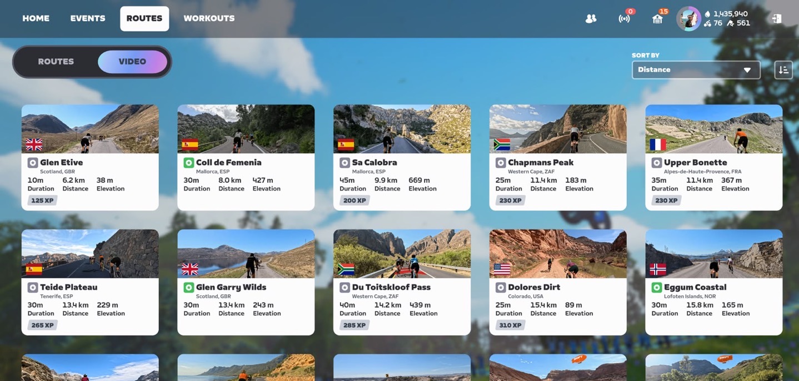Click the 669 m elevation on Sa Calobra
The width and height of the screenshot is (799, 381).
point(420,181)
